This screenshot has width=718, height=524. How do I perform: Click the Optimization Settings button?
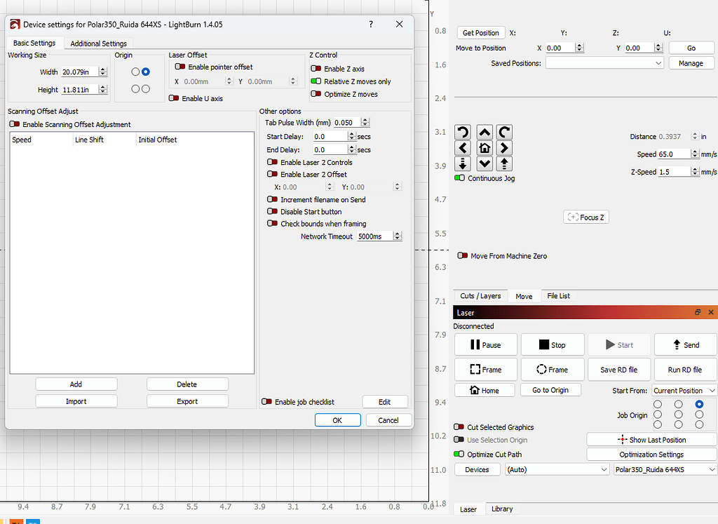[651, 455]
